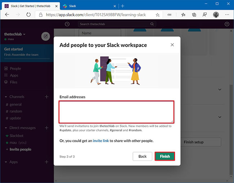234x183 pixels.
Task: Expand the lower chevron in background panel
Action: click(x=220, y=117)
